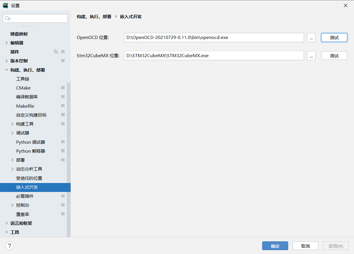Click the CLion app icon in title bar
Viewport: 354px width, 254px height.
tap(5, 5)
